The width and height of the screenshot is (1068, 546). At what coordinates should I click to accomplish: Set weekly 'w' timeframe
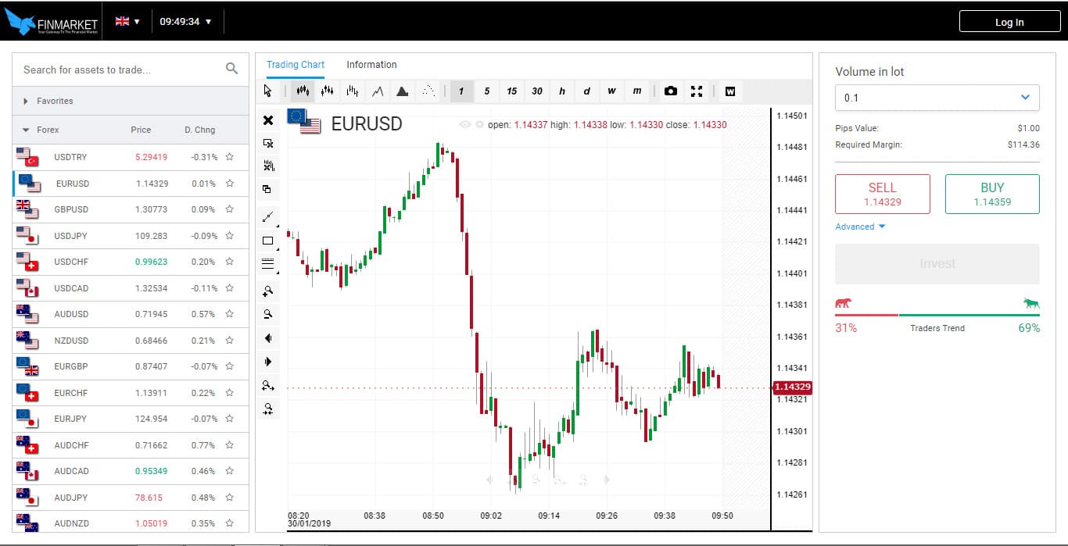pos(612,91)
